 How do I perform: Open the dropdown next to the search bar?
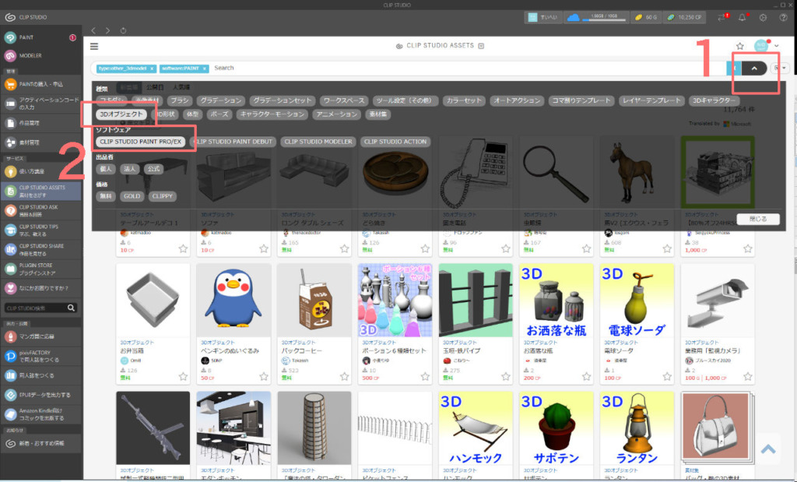point(779,68)
